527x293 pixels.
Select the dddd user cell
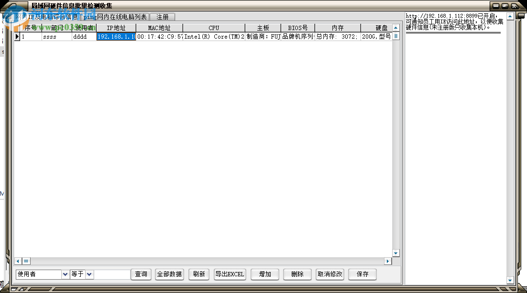[84, 37]
